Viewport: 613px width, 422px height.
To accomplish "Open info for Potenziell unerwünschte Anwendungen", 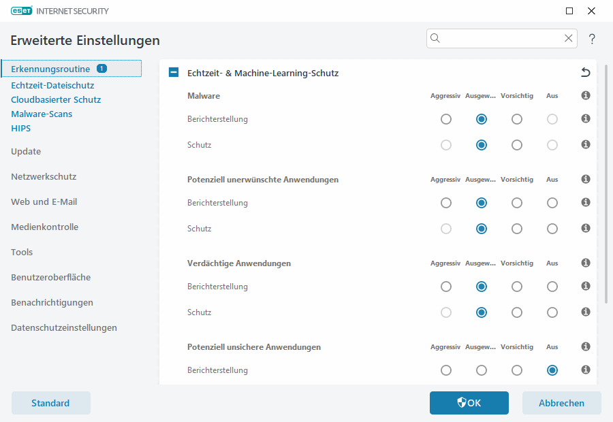I will coord(585,179).
